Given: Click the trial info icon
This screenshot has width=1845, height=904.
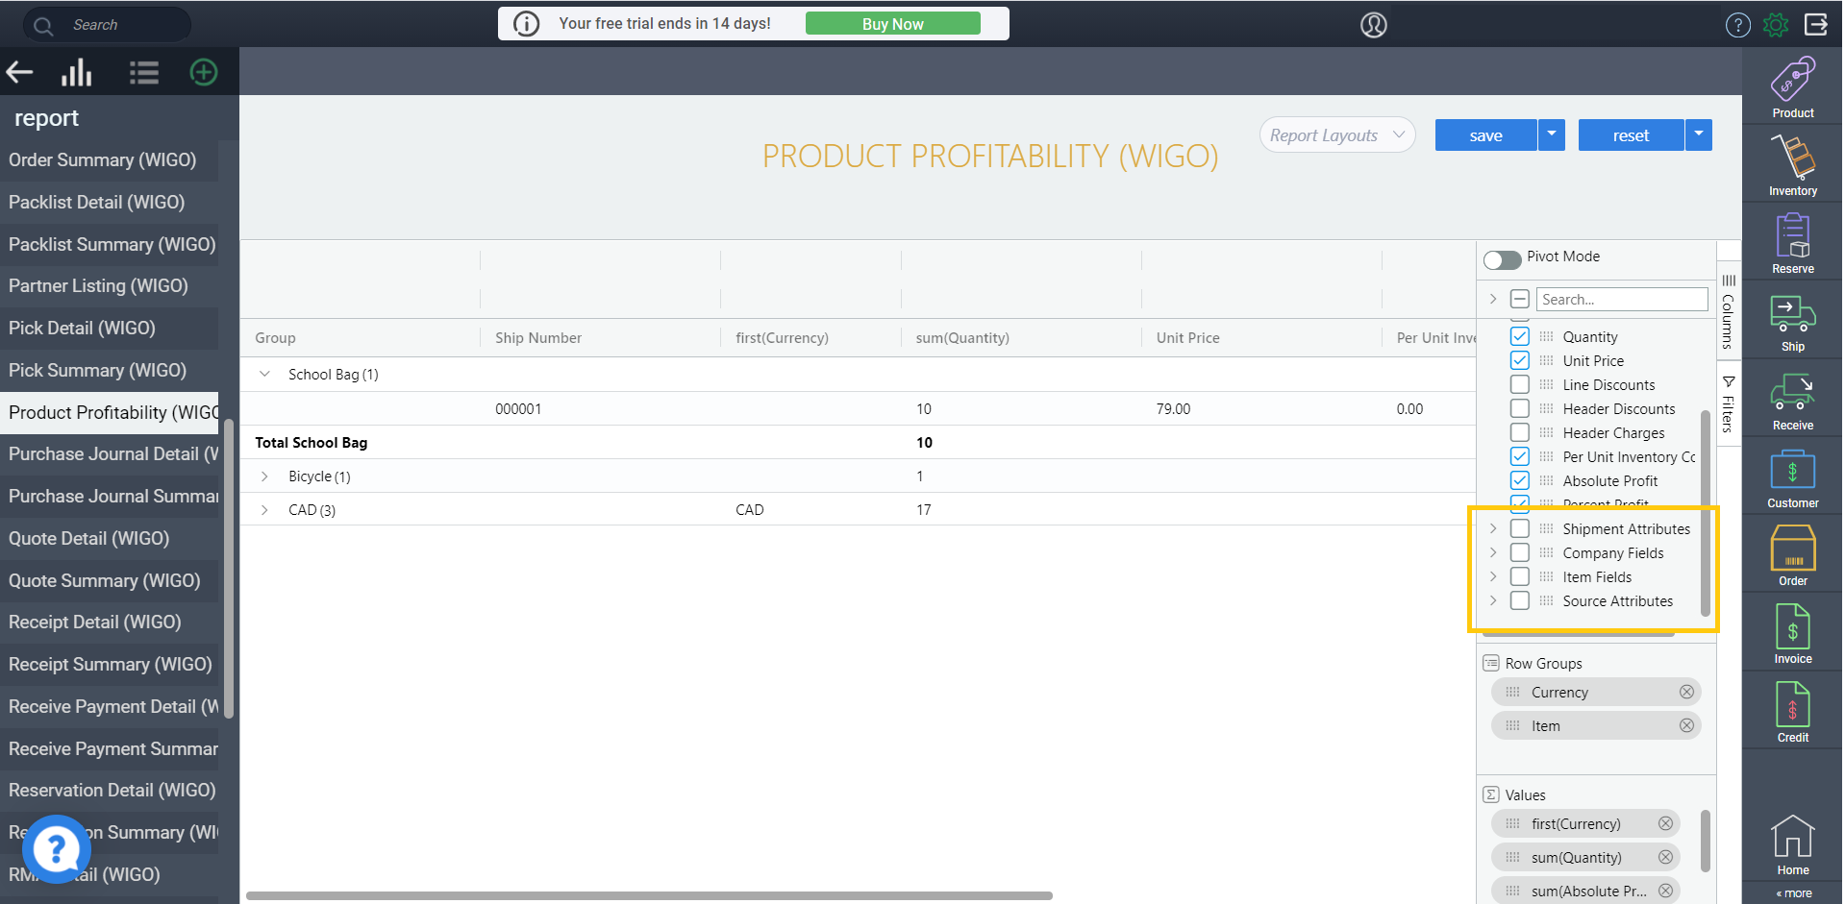Looking at the screenshot, I should click(x=527, y=23).
